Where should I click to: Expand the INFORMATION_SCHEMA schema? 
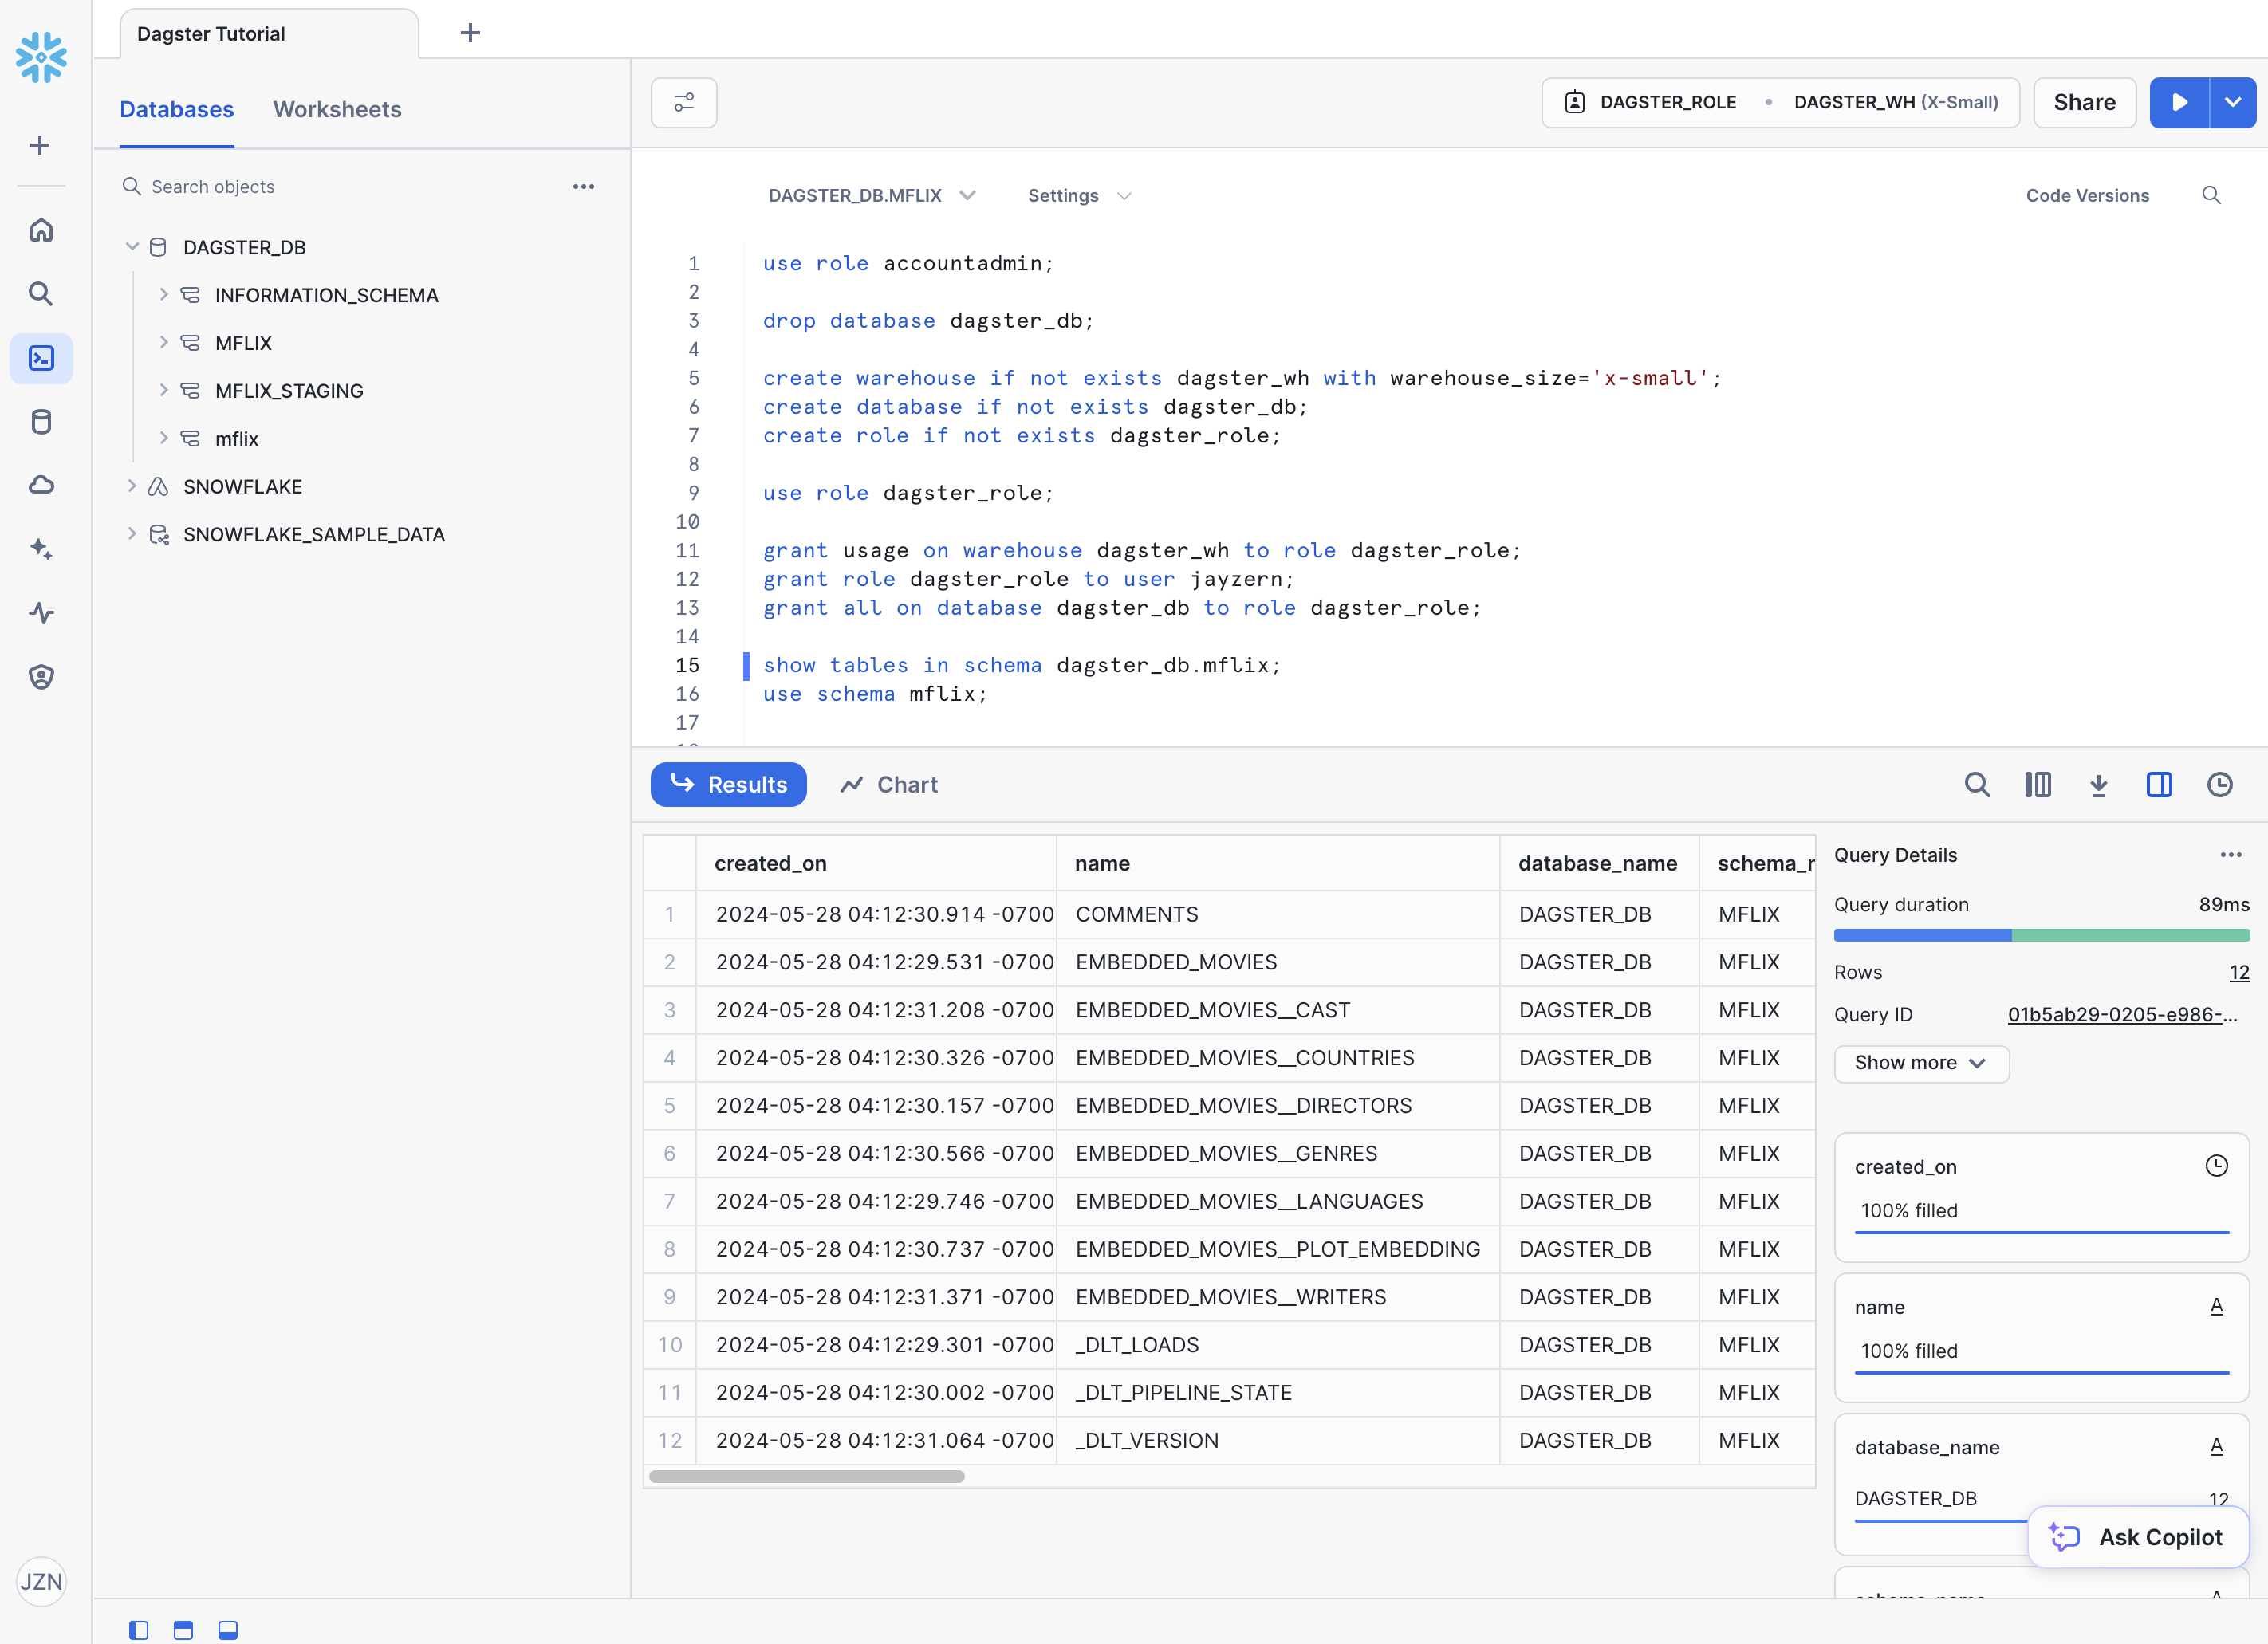(164, 295)
